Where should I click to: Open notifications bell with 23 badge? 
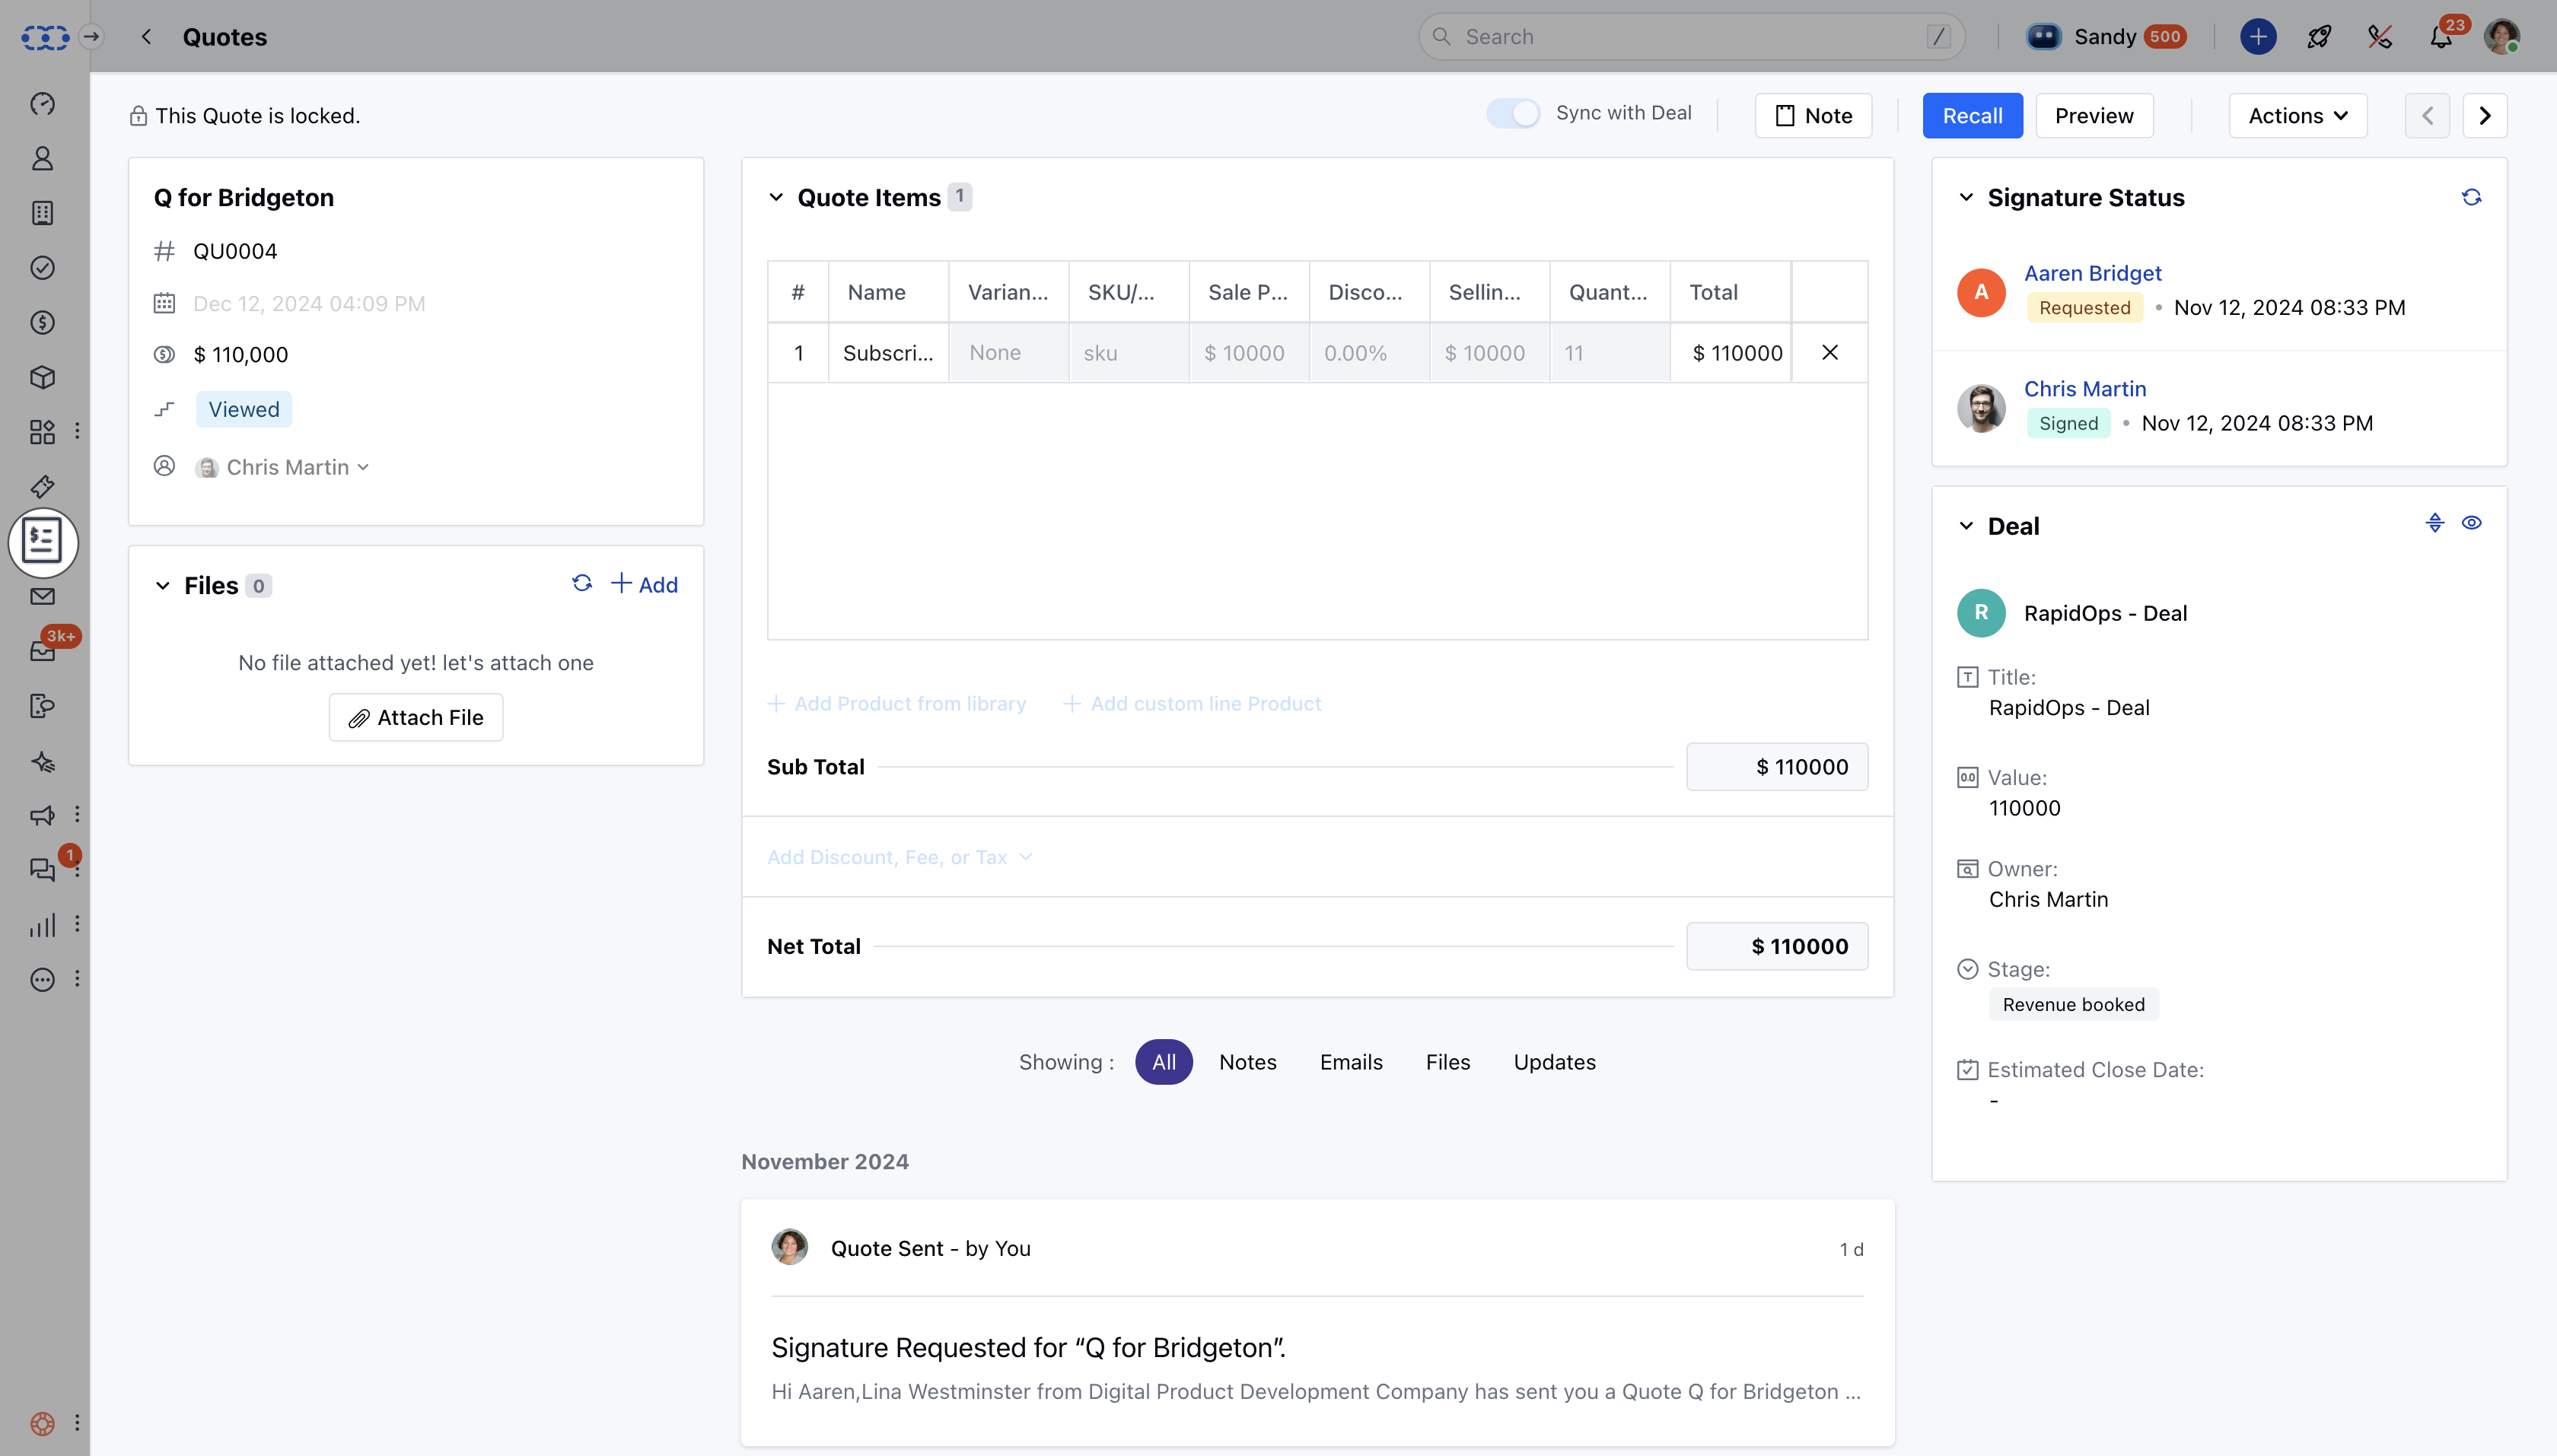click(2441, 37)
